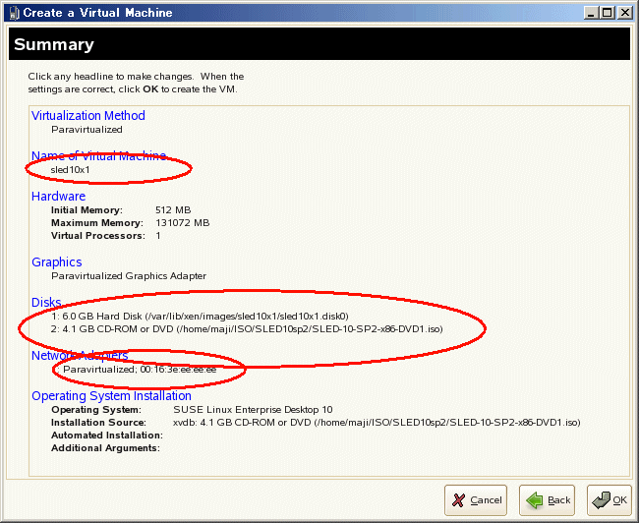Viewport: 639px width, 523px height.
Task: Confirm VM creation with OK
Action: pos(610,500)
